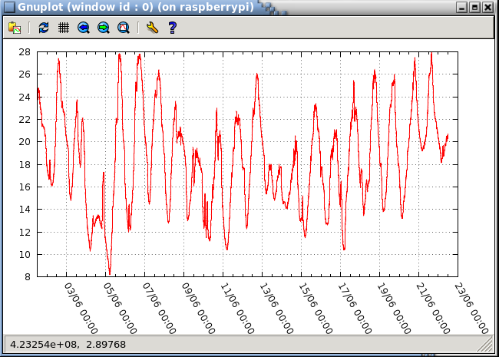Open gnuplot help question mark
The height and width of the screenshot is (357, 499).
coord(173,28)
